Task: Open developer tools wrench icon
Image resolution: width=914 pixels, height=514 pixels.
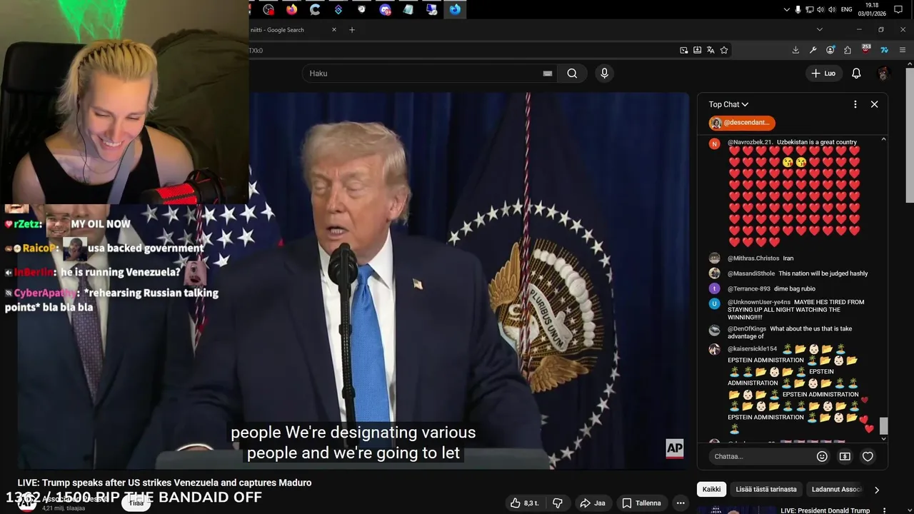Action: tap(813, 50)
